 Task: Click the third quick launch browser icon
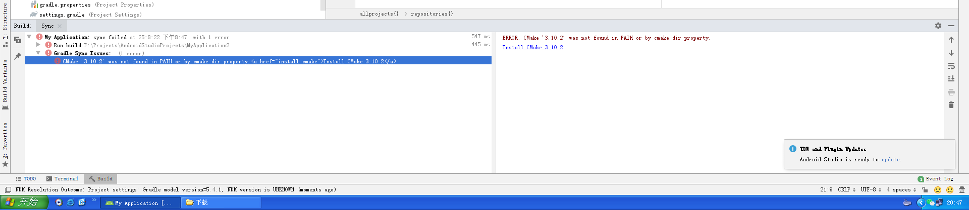coord(82,202)
